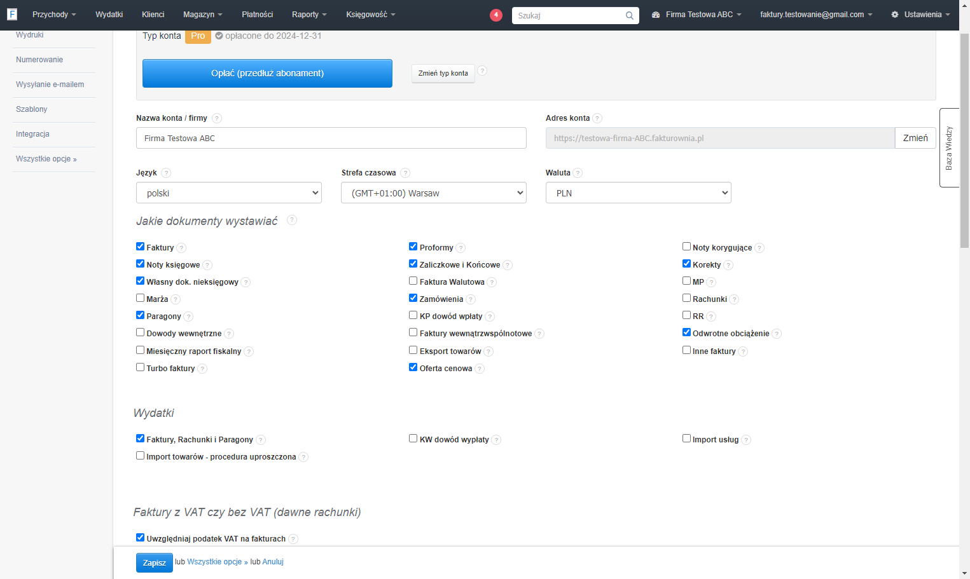Viewport: 970px width, 579px height.
Task: Click the help icon beside Odwrotne obciążenie
Action: [x=777, y=334]
